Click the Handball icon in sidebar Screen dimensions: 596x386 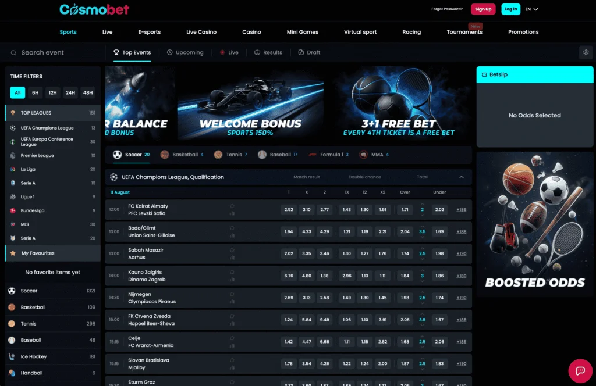tap(12, 373)
